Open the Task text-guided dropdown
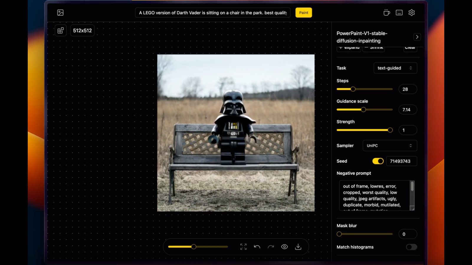Image resolution: width=472 pixels, height=265 pixels. [395, 68]
